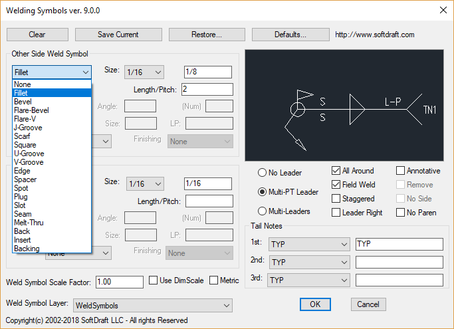Choose Plug from the dropdown list

[x=52, y=197]
